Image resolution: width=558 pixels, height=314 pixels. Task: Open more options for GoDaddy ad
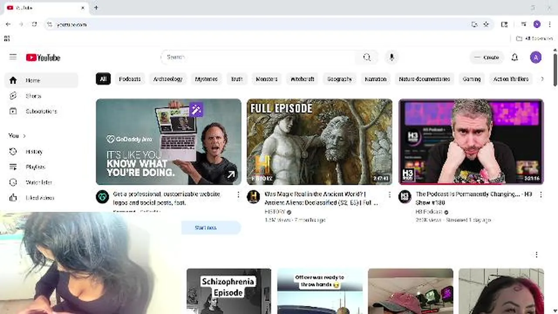238,195
